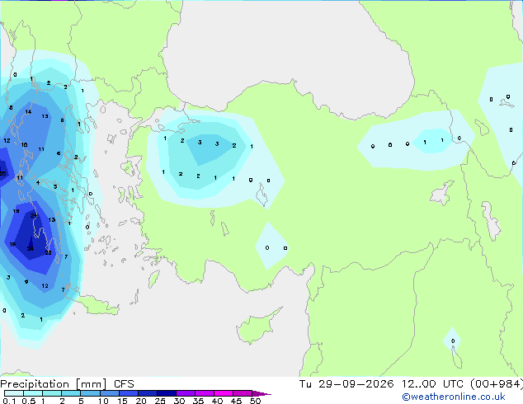
Task: Click the '26' precipitation value on map
Action: [x=30, y=249]
